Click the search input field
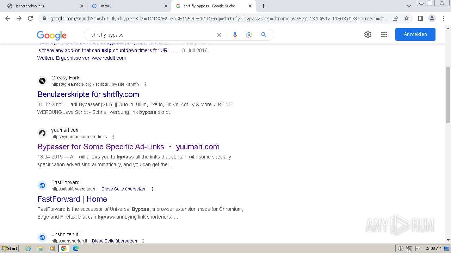Viewport: 451px width, 253px height. 152,35
